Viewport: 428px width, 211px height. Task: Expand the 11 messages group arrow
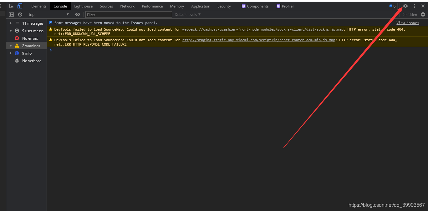click(11, 23)
